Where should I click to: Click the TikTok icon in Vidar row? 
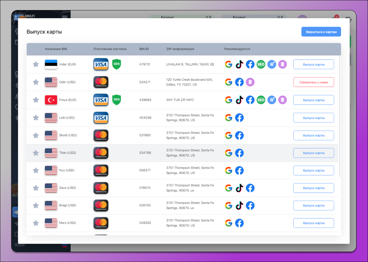(x=239, y=64)
